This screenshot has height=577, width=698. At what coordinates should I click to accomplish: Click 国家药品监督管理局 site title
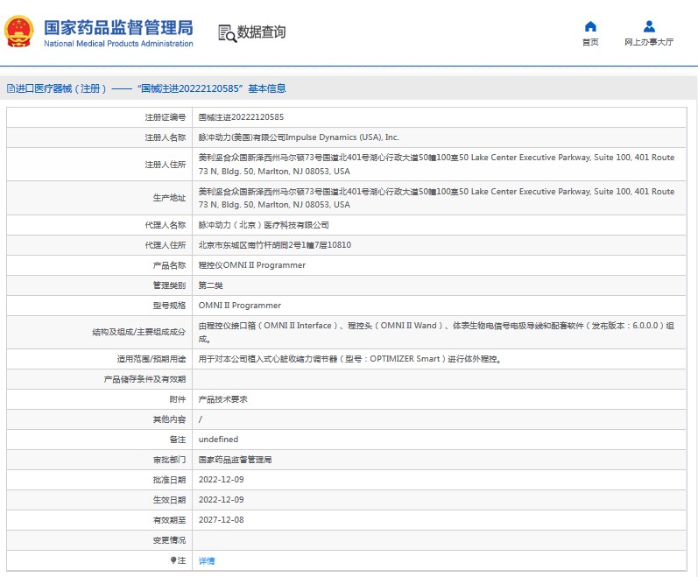point(118,28)
